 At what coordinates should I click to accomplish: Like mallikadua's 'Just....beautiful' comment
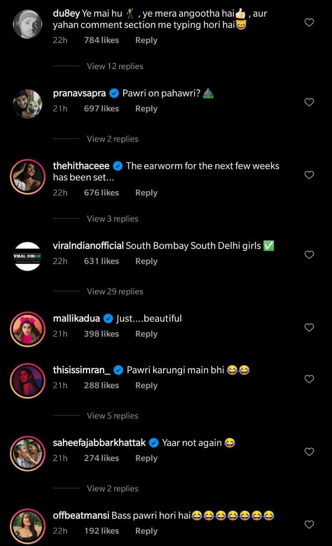point(309,328)
